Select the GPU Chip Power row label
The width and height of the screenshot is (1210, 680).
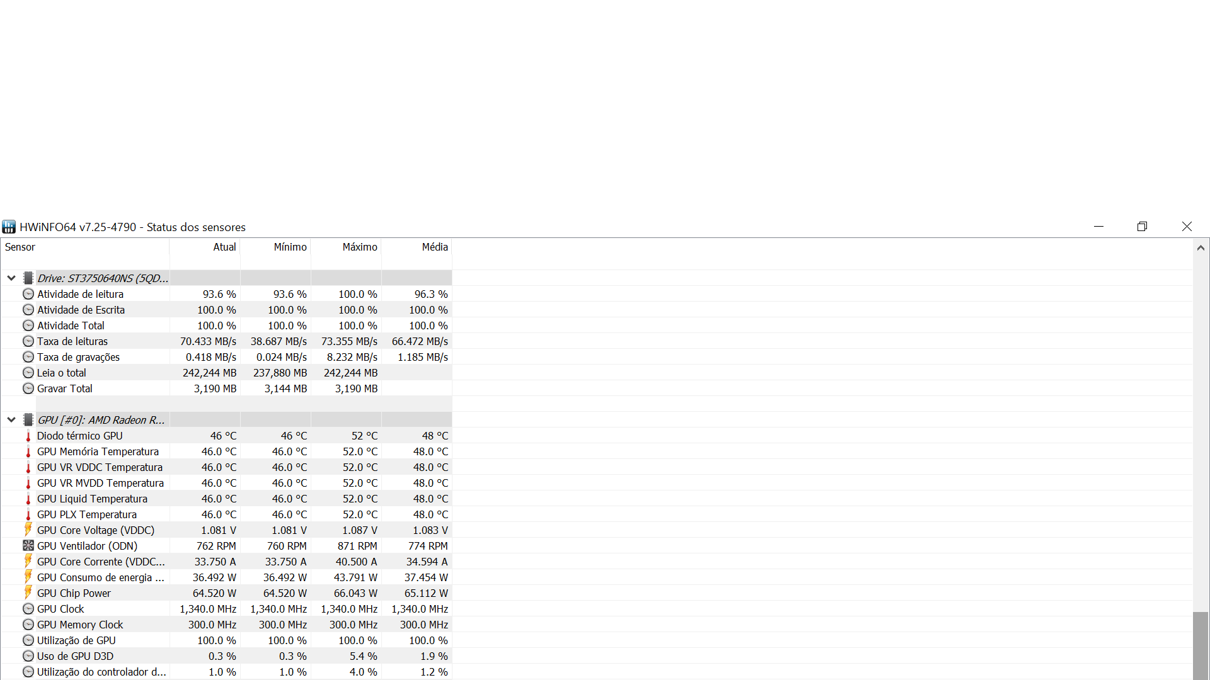click(x=74, y=593)
